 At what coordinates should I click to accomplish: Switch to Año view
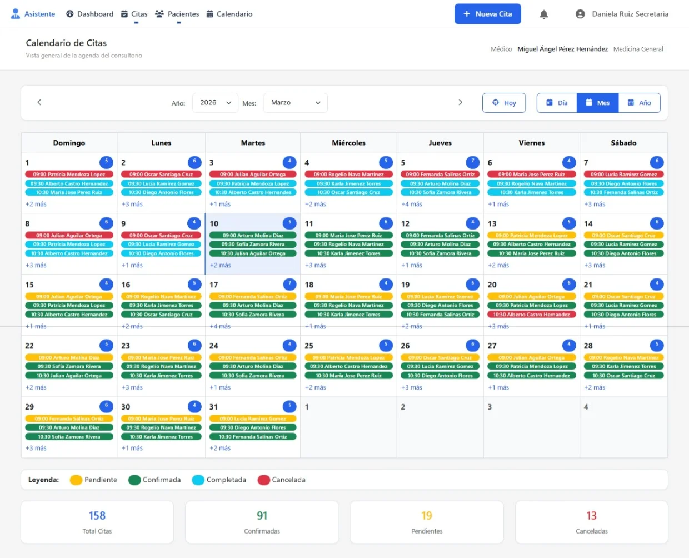coord(639,103)
